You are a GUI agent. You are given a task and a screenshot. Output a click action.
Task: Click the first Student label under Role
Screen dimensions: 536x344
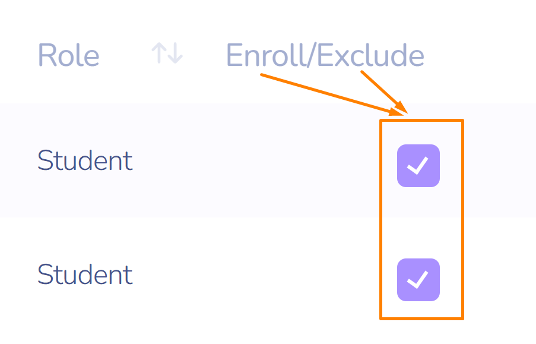click(x=85, y=161)
